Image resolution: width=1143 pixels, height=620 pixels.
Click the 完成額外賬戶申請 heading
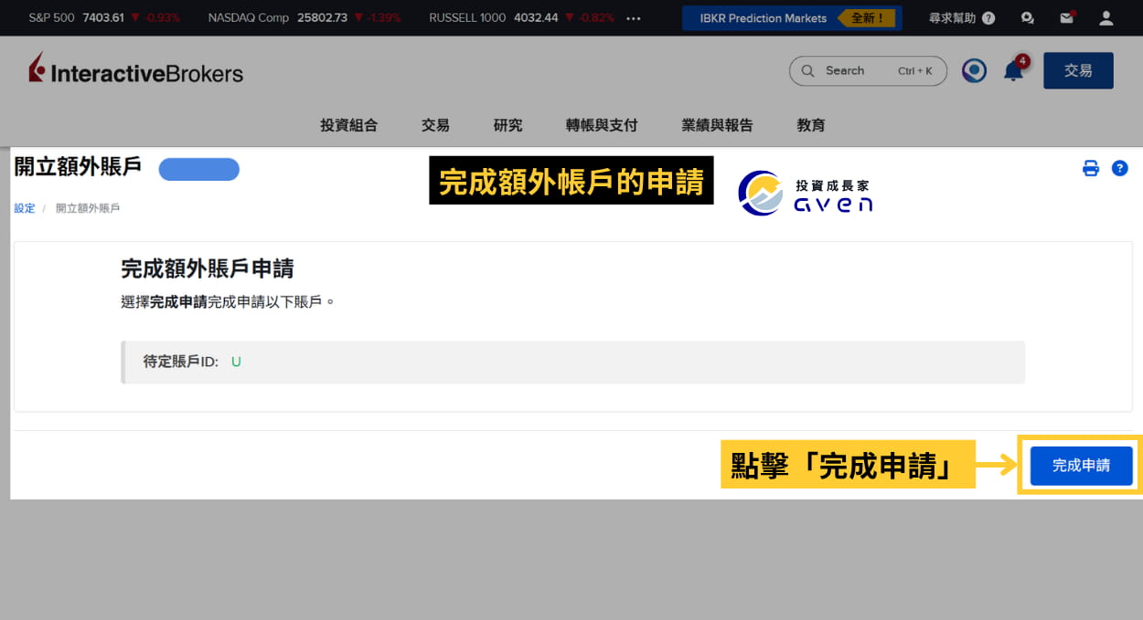pyautogui.click(x=208, y=268)
